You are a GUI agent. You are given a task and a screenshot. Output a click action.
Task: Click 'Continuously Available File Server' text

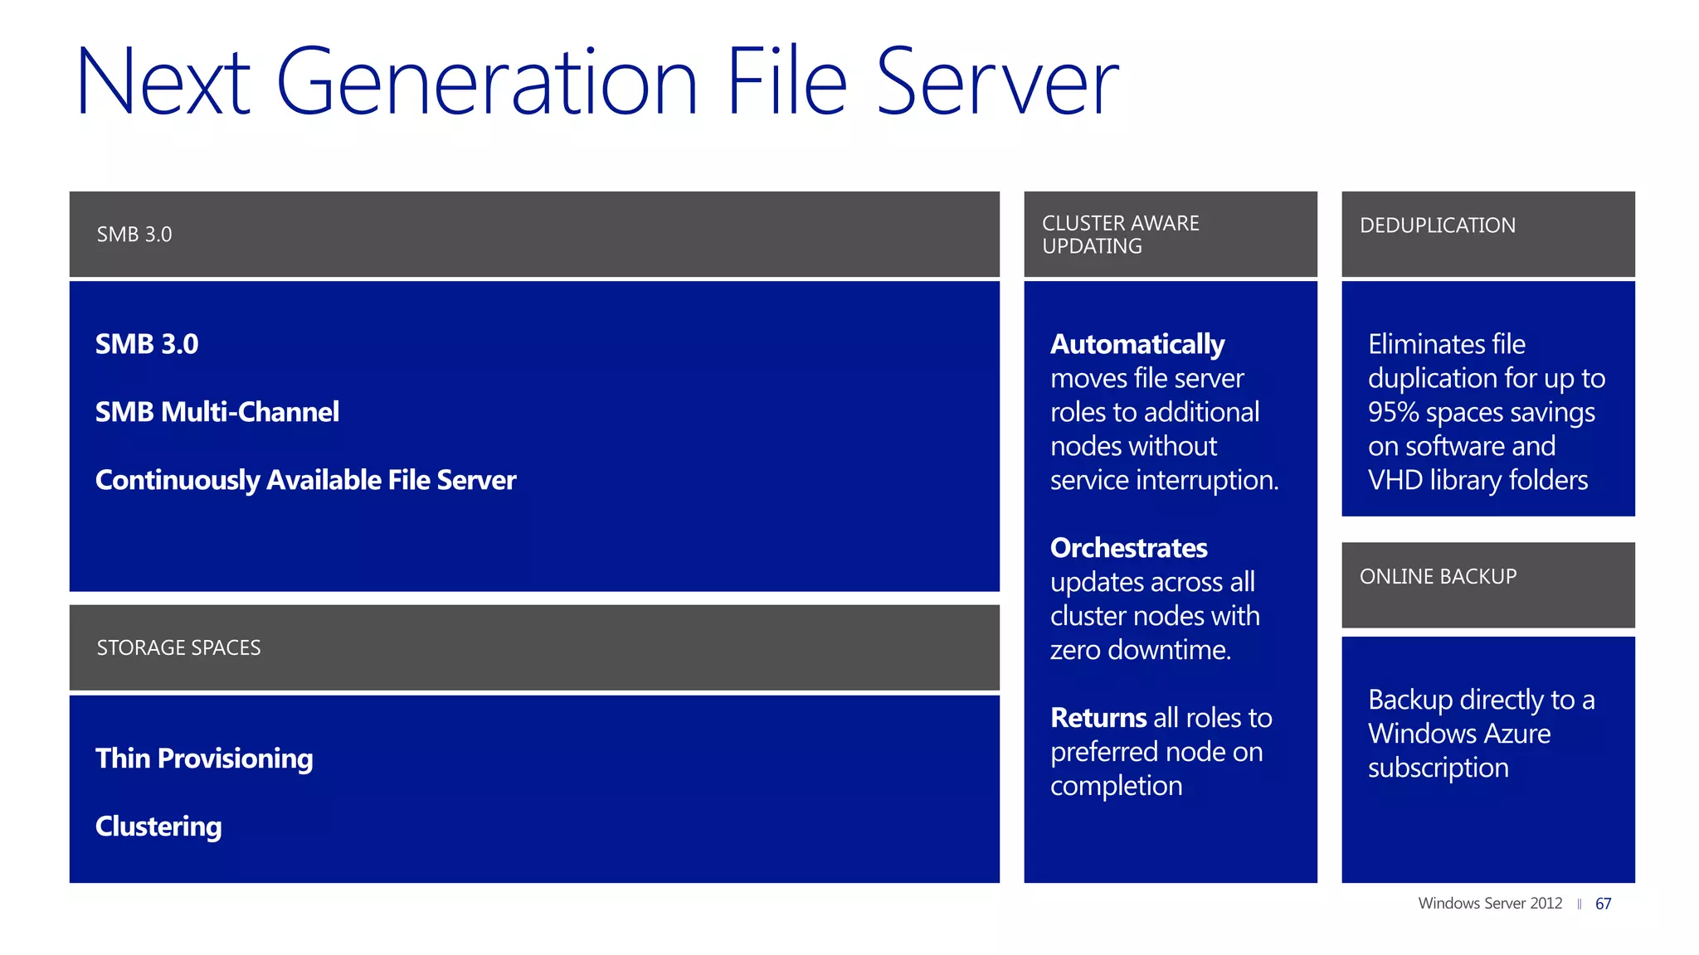(306, 481)
